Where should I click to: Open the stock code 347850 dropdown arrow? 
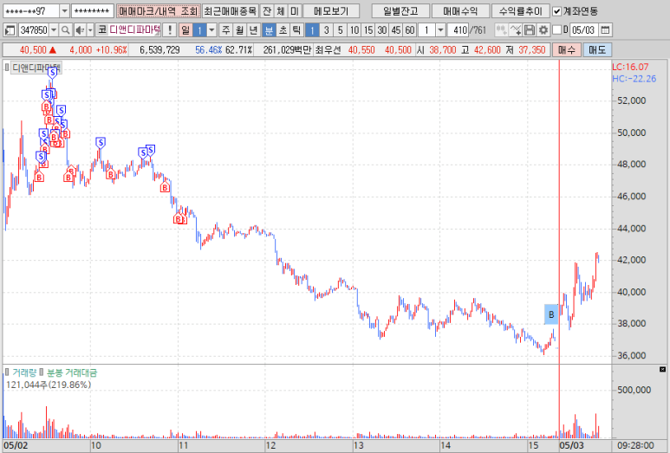pos(54,30)
